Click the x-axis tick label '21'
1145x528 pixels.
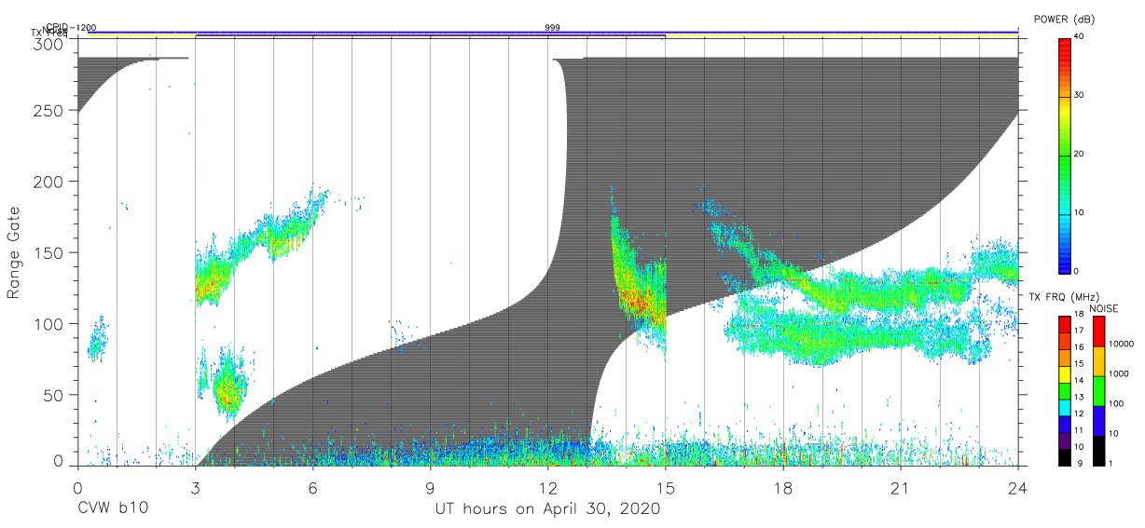[901, 488]
